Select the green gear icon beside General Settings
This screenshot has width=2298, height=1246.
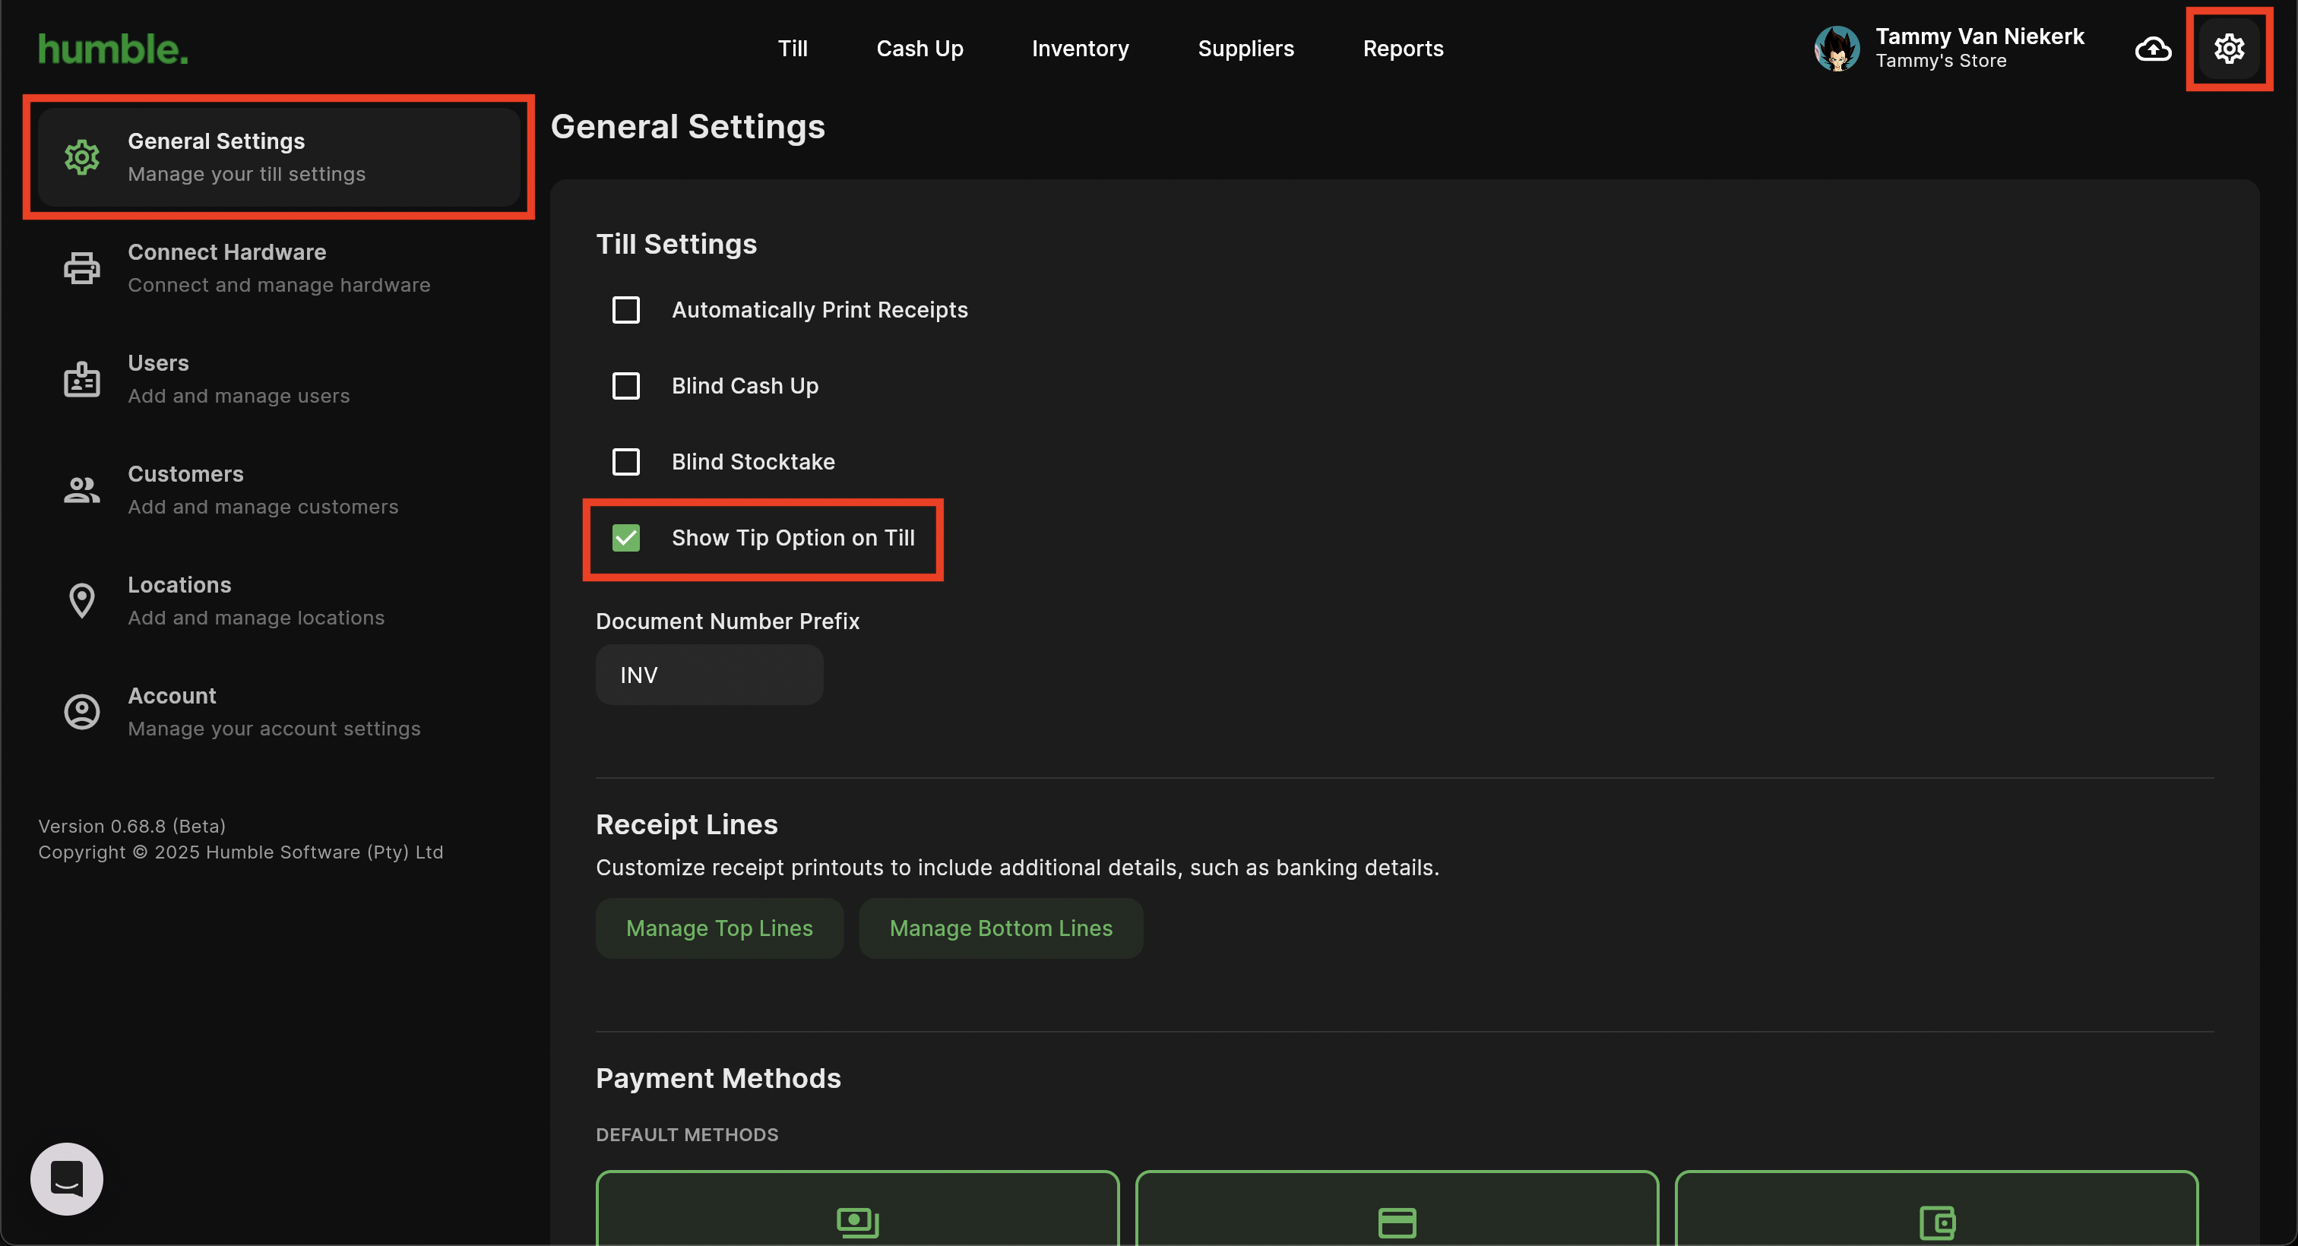point(82,157)
